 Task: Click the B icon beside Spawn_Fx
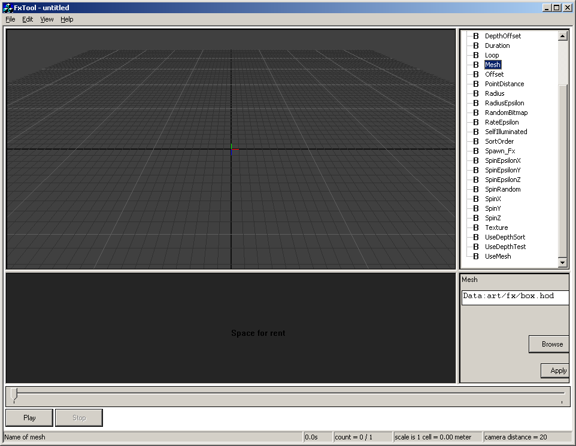(476, 151)
